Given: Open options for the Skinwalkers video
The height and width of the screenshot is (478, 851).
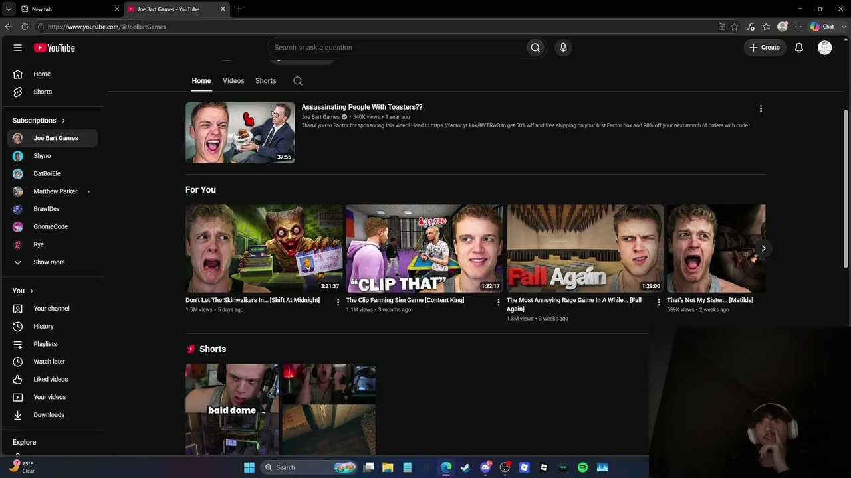Looking at the screenshot, I should tap(338, 302).
